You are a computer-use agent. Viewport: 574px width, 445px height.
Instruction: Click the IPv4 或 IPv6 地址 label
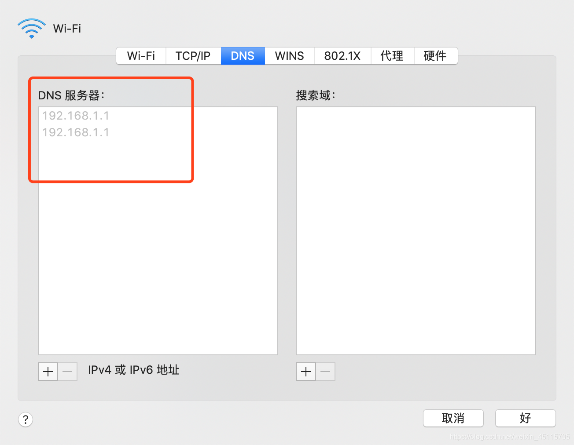coord(134,370)
